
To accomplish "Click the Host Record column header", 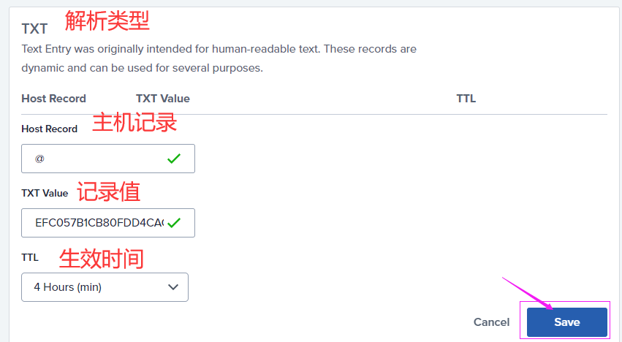I will pyautogui.click(x=53, y=99).
